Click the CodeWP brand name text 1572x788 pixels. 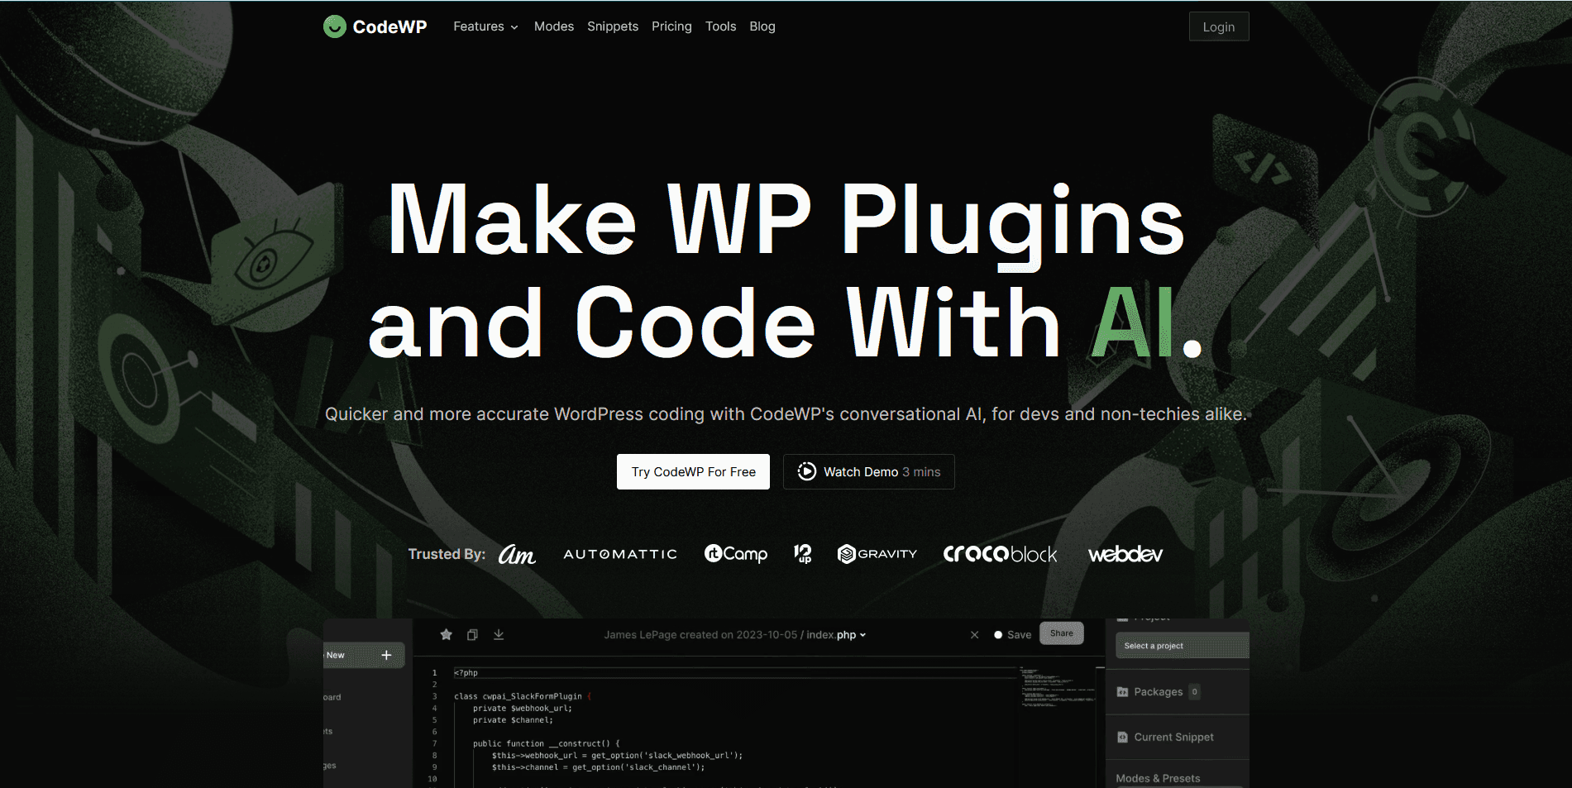tap(389, 26)
